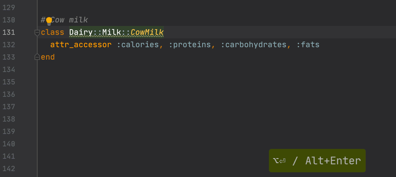Click the CowMilk class name
Image resolution: width=396 pixels, height=177 pixels.
coord(147,32)
